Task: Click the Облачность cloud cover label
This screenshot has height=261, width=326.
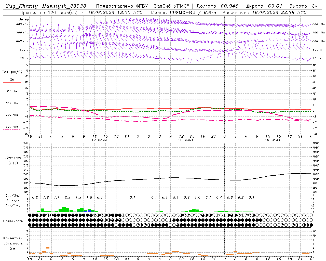Action: [13, 221]
